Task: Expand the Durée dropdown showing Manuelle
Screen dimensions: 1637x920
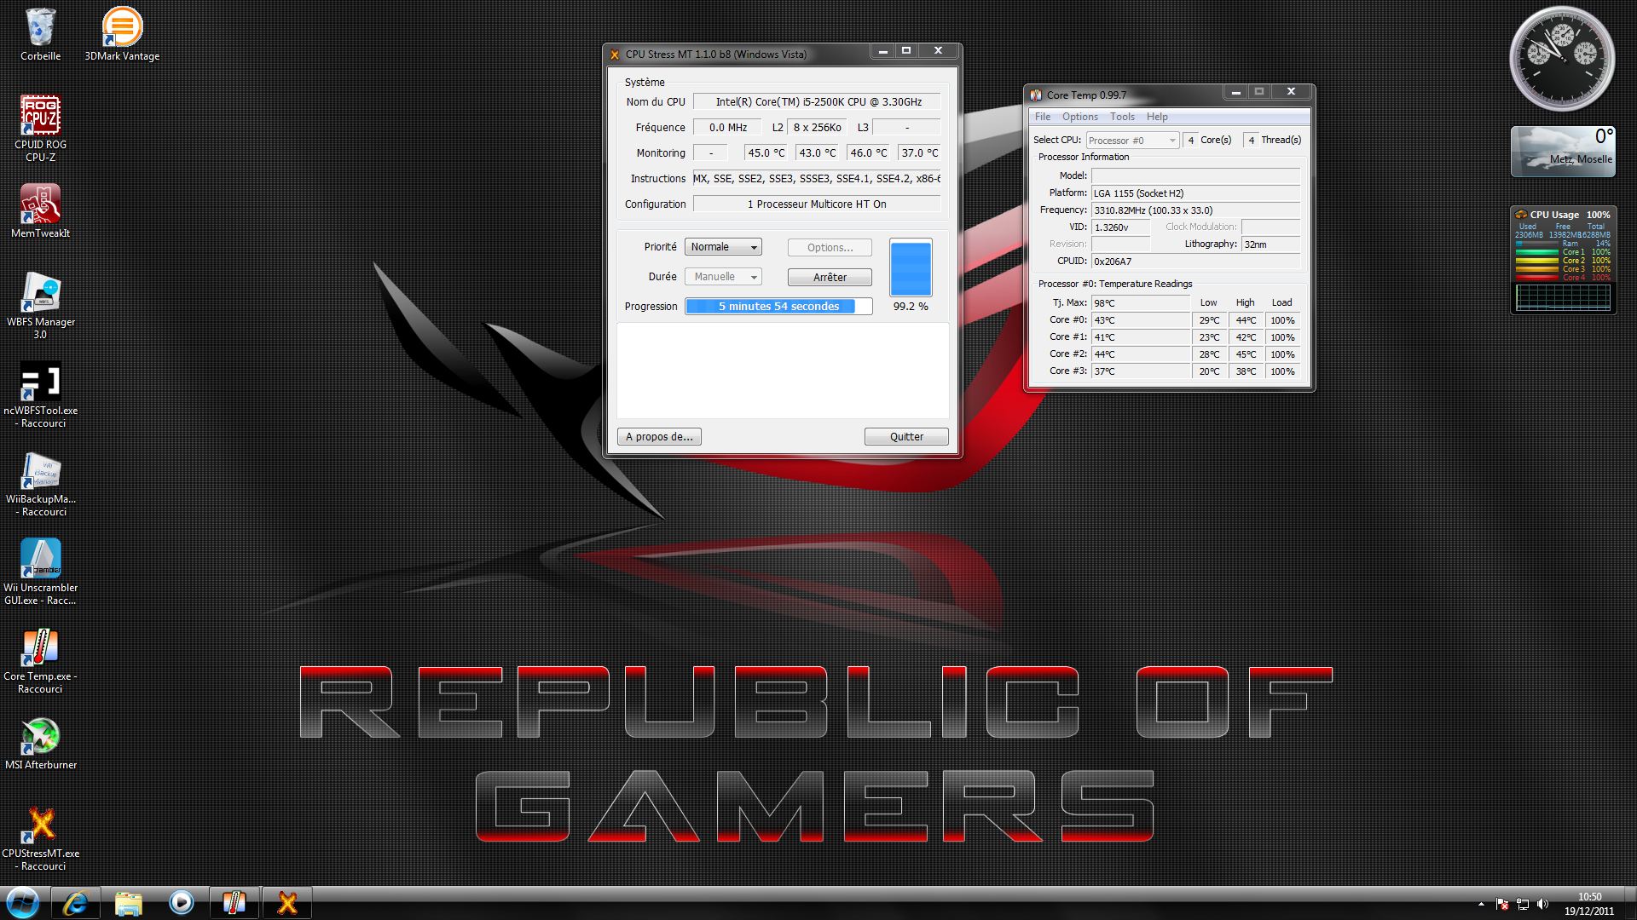Action: tap(723, 277)
